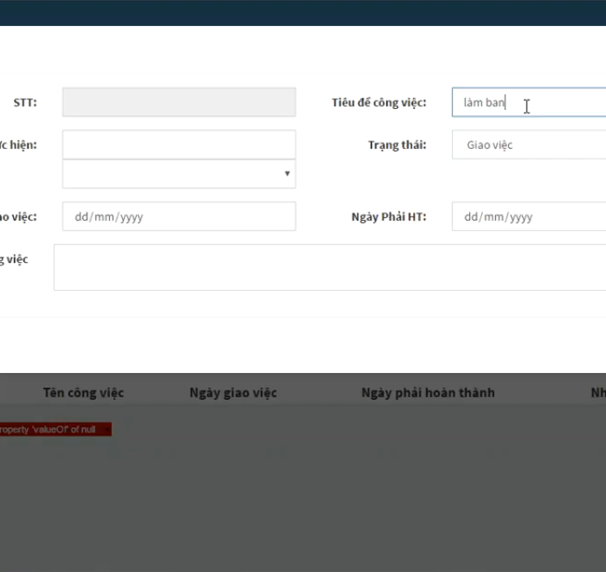Click the Ngày Phải HT date field
The image size is (606, 572).
pyautogui.click(x=528, y=216)
